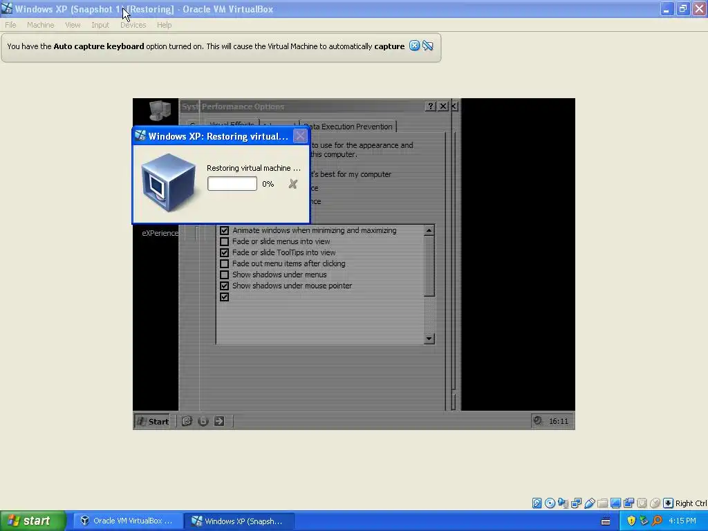Image resolution: width=708 pixels, height=531 pixels.
Task: Click the Restoring virtual machine ... label
Action: pos(253,168)
